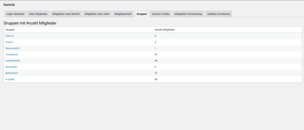Select the Mitglieder nach Beitritt tab
This screenshot has height=130, width=304.
tap(66, 14)
